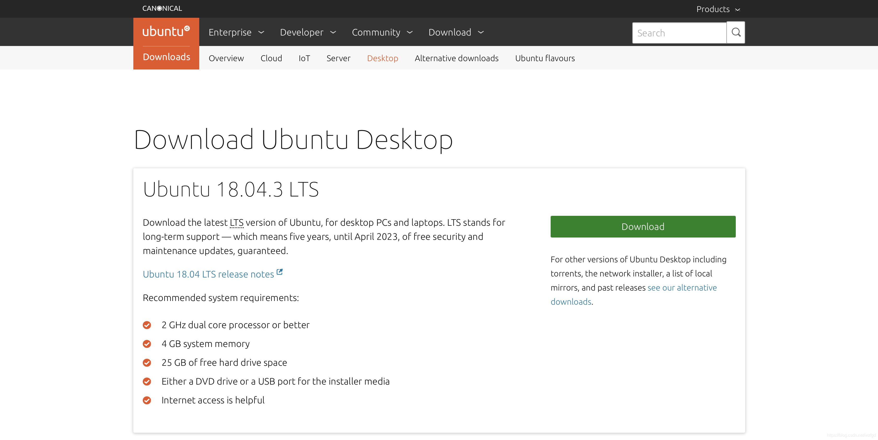The height and width of the screenshot is (440, 878).
Task: Click the Download menu dropdown arrow
Action: [x=482, y=32]
